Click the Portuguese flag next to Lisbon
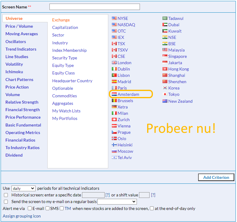This screenshot has width=237, height=222. coord(114,75)
